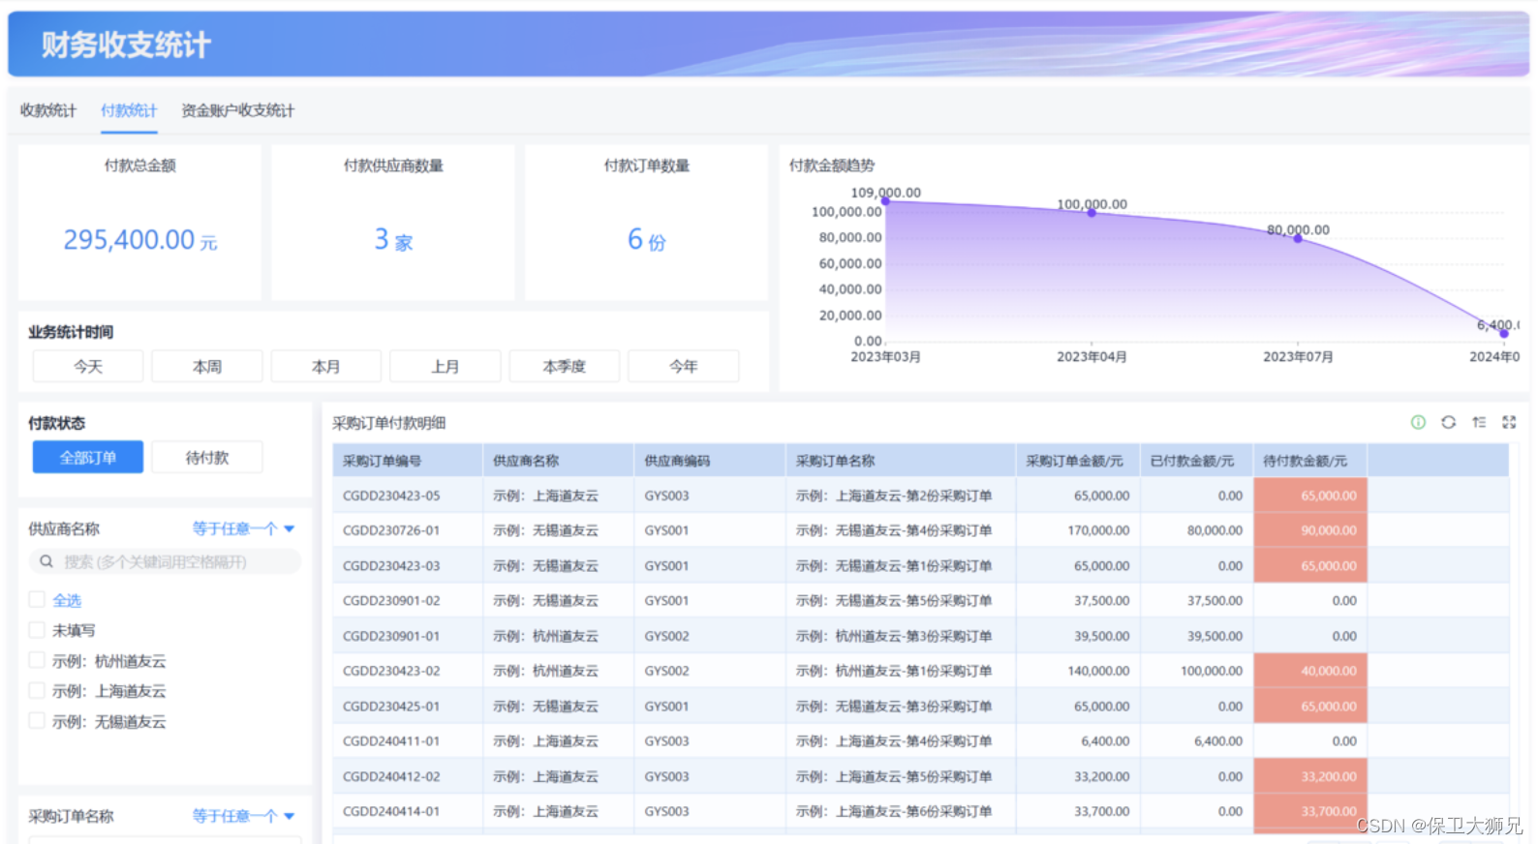
Task: Open sort icon in table toolbar
Action: tap(1479, 422)
